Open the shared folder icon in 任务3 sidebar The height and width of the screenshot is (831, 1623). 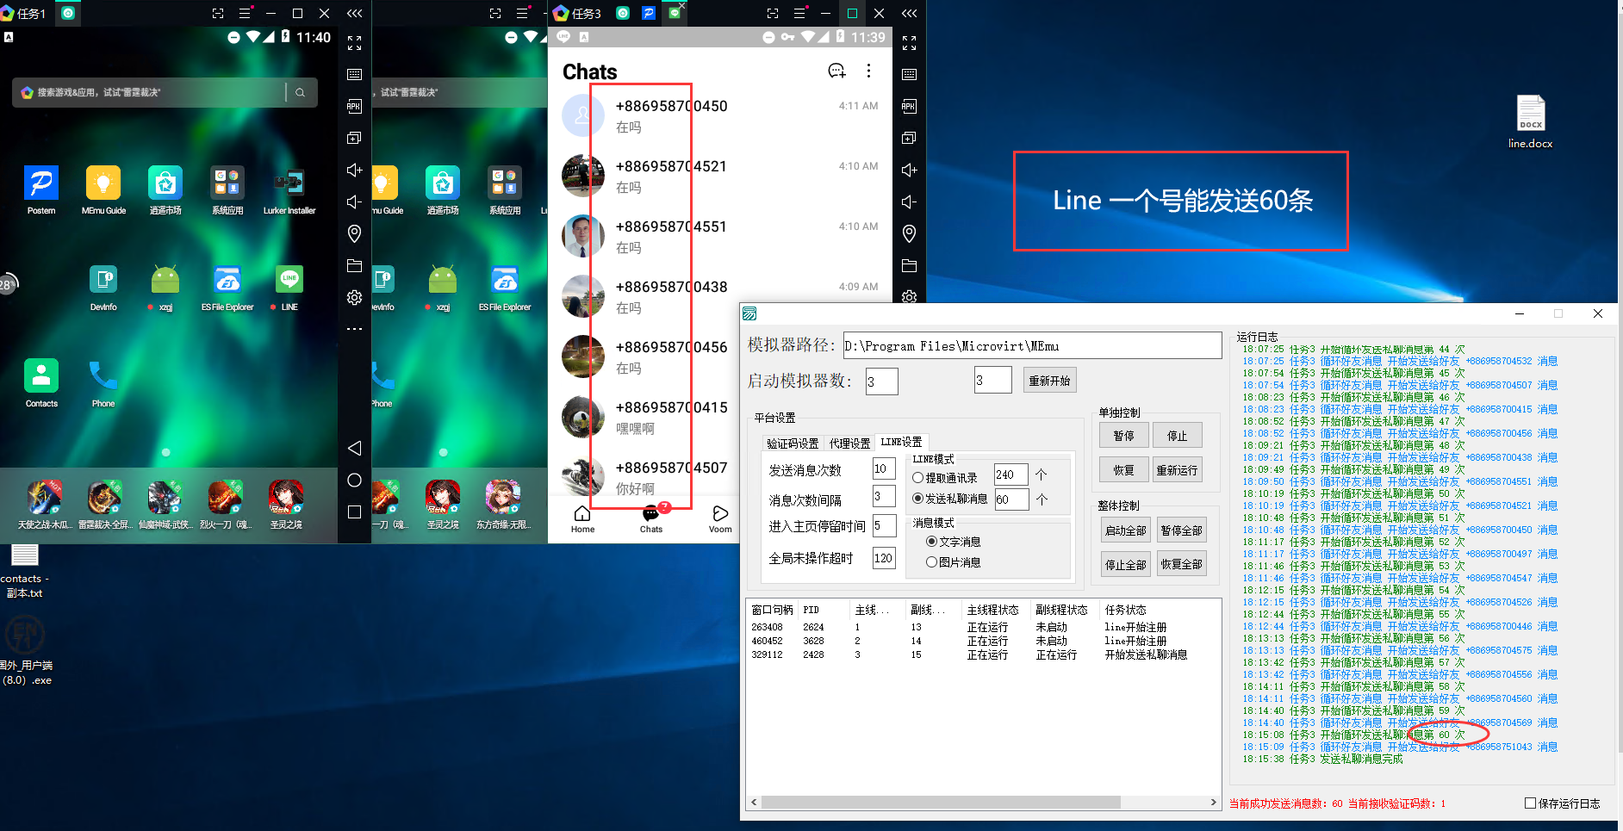coord(909,265)
